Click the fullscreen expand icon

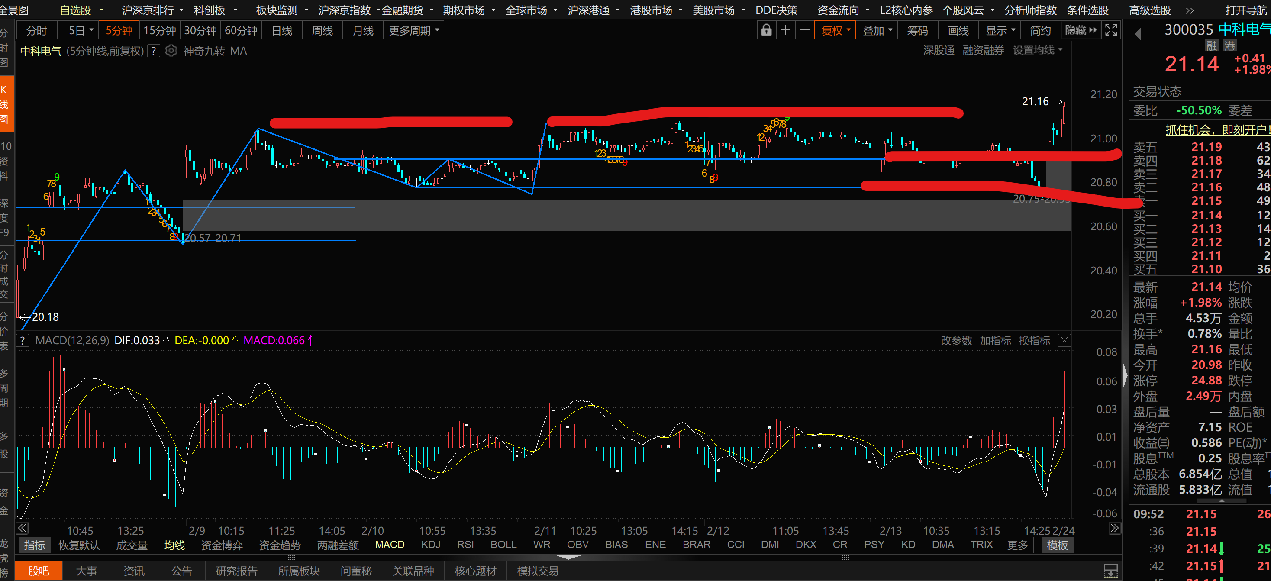1111,31
